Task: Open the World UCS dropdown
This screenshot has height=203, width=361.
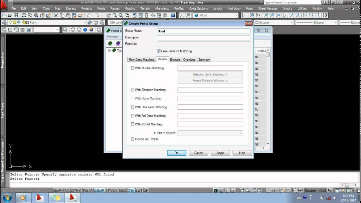Action: (237, 15)
